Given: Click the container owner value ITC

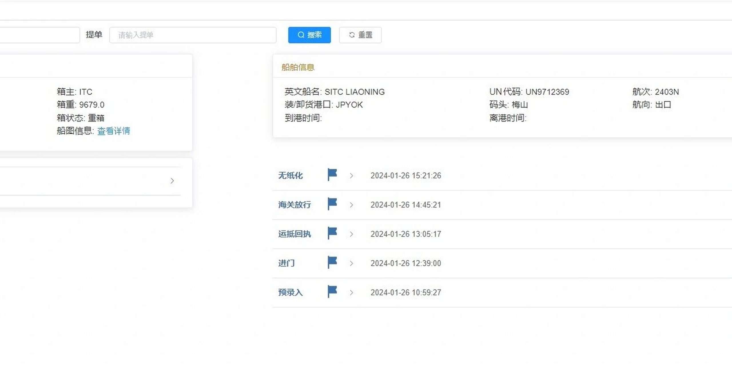Looking at the screenshot, I should click(86, 92).
